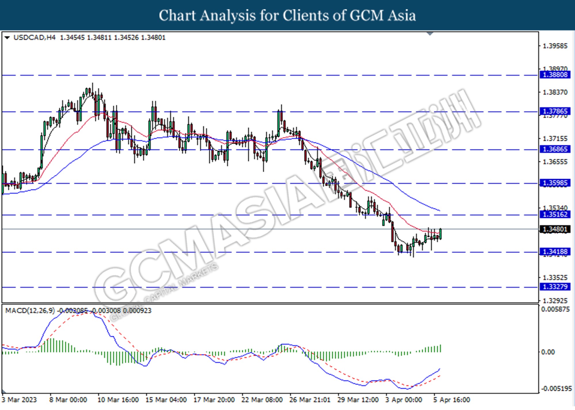Click the 1.32925 price axis value

pos(555,301)
